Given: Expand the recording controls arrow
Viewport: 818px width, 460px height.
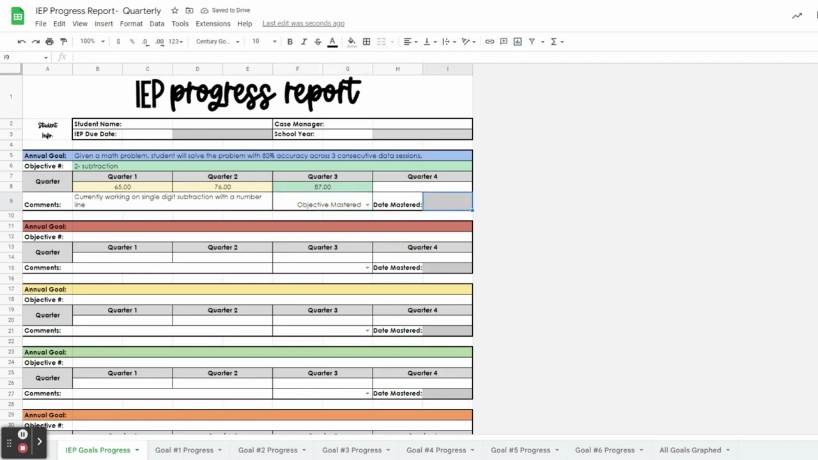Looking at the screenshot, I should coord(39,441).
